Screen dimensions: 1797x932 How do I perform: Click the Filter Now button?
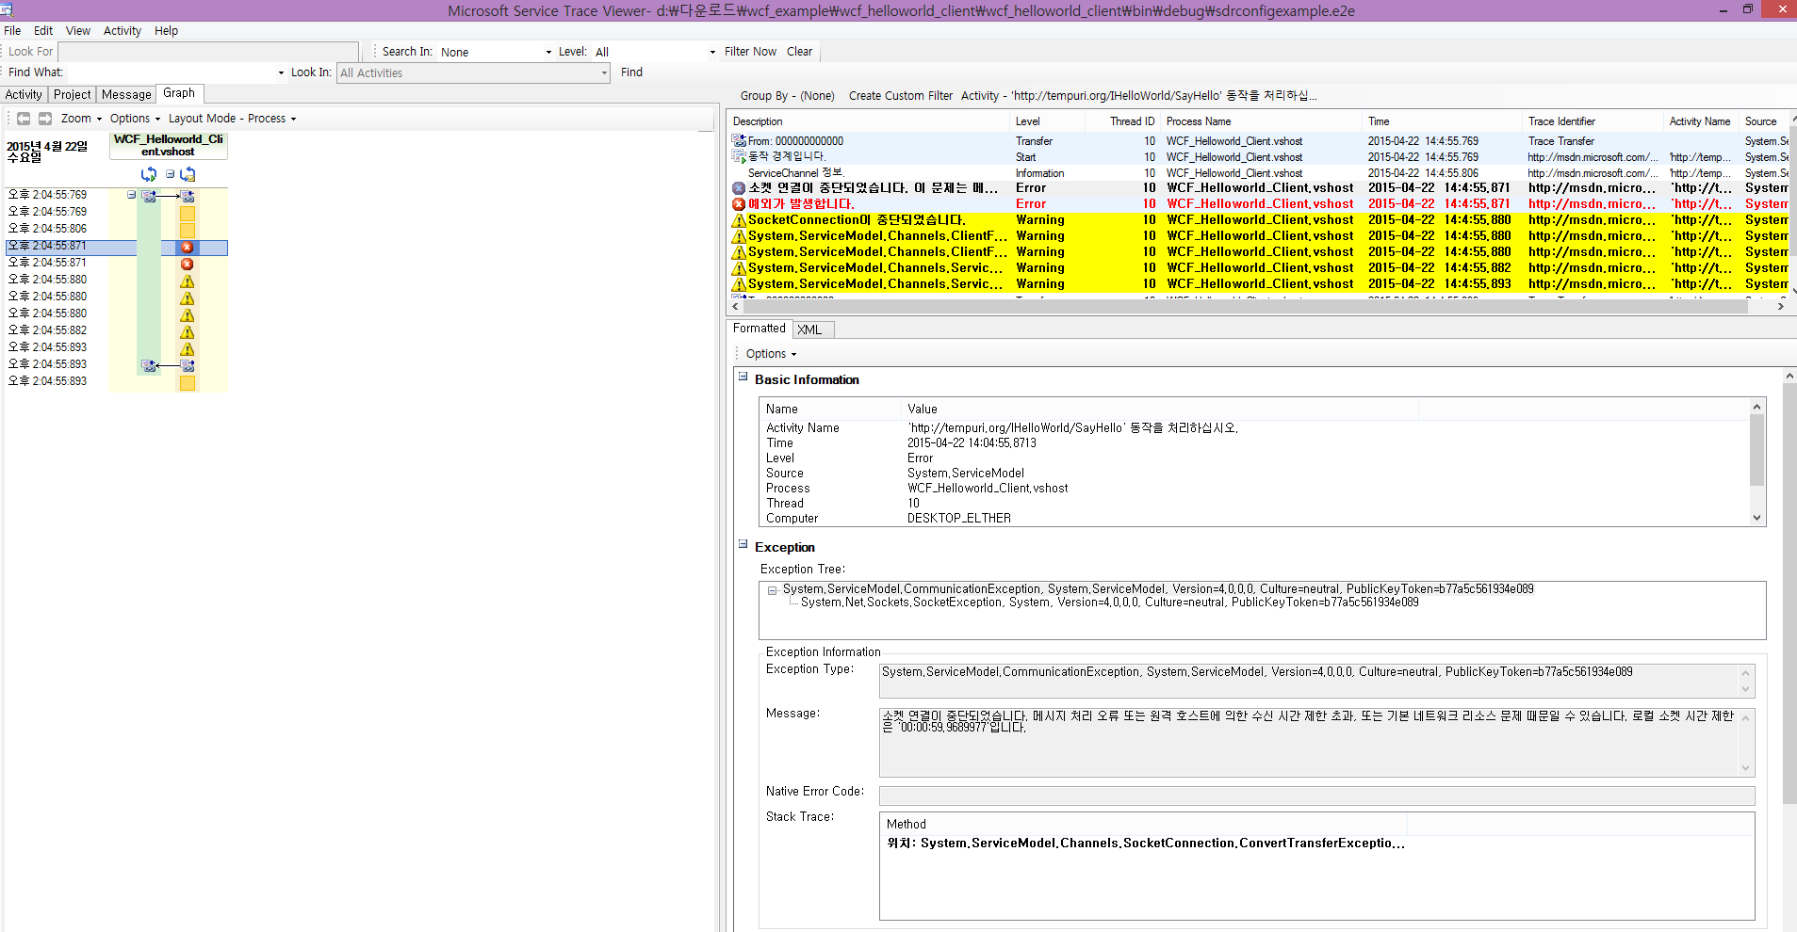pos(750,52)
